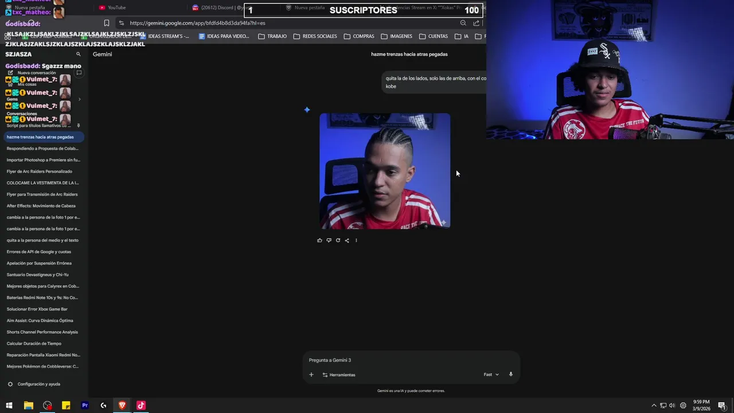
Task: Open 'Importar Photoshop a Premiere sin fu...' conversation
Action: point(44,160)
